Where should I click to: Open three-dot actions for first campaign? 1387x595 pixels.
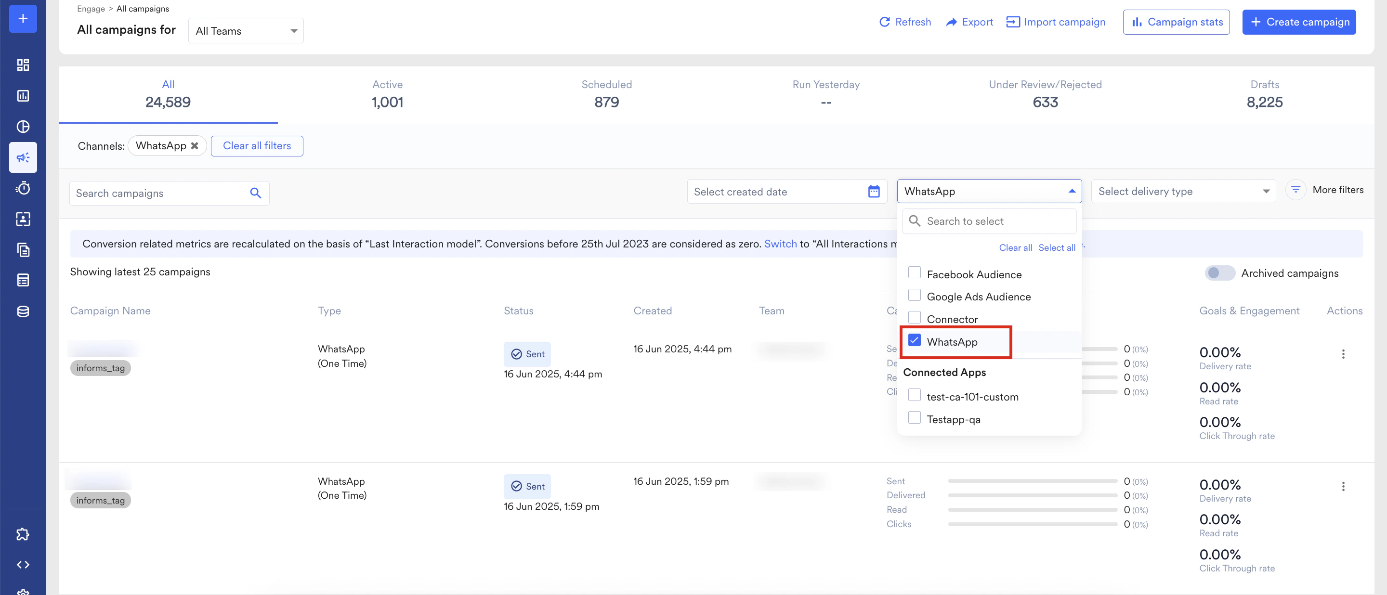click(1343, 354)
